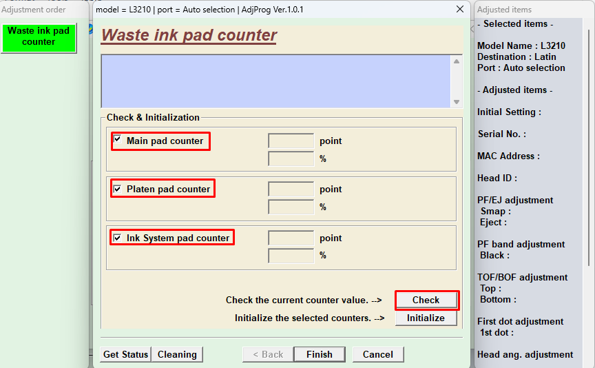This screenshot has width=595, height=368.
Task: Click the Get Status button
Action: click(125, 354)
